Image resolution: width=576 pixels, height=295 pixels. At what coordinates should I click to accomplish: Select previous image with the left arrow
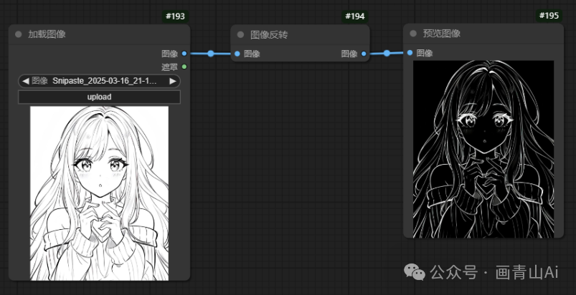pos(25,81)
